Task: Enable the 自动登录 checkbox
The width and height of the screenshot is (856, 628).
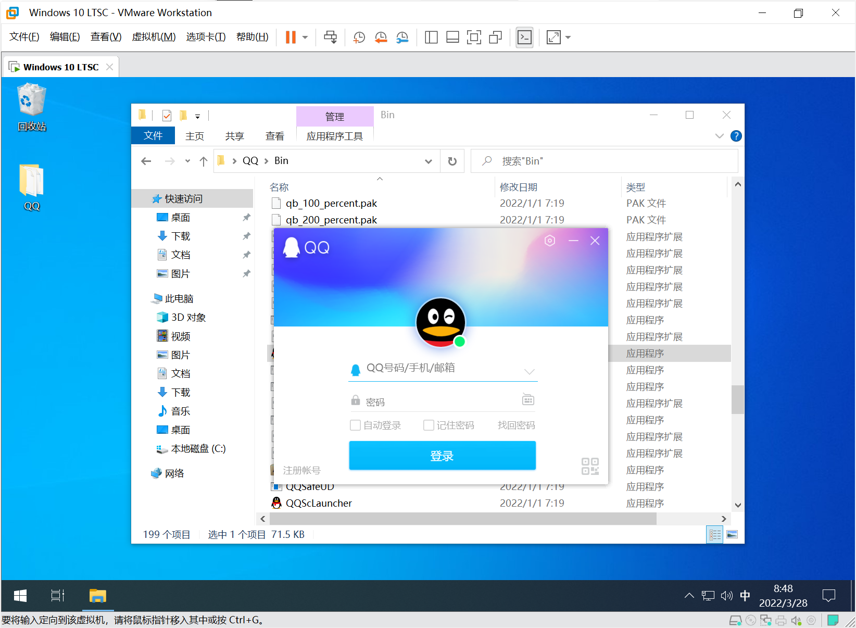Action: (356, 425)
